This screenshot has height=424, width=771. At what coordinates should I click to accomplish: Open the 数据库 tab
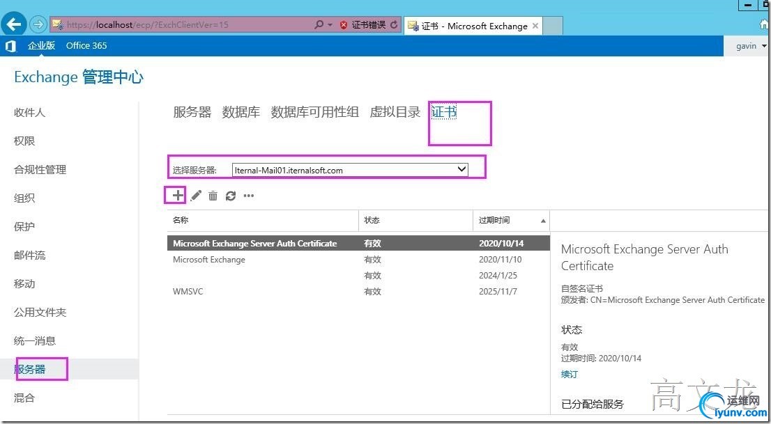pos(241,112)
